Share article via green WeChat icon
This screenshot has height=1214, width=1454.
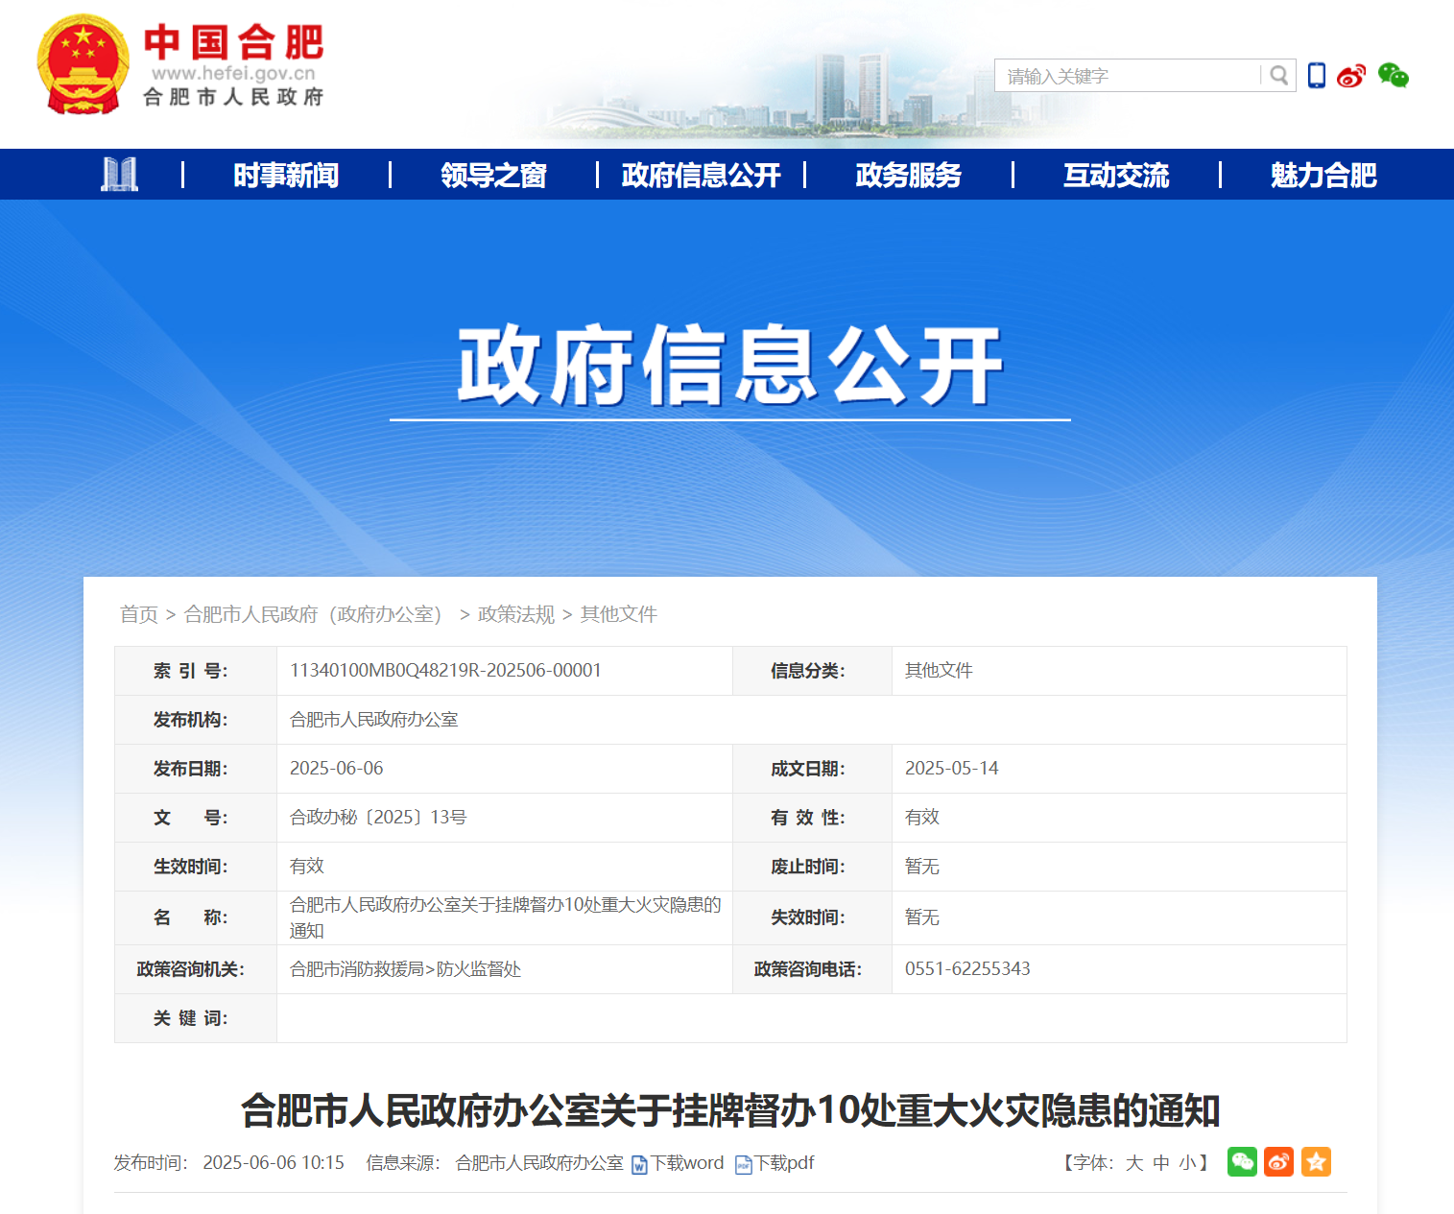[x=1242, y=1162]
